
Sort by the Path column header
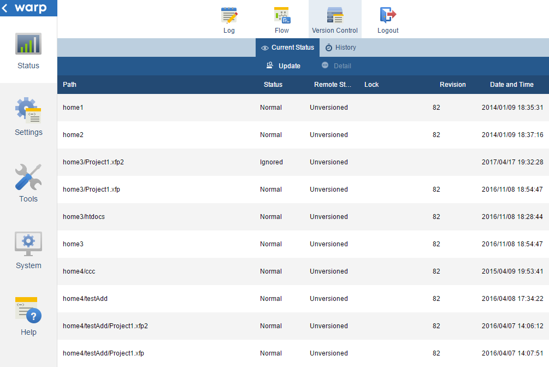[69, 85]
